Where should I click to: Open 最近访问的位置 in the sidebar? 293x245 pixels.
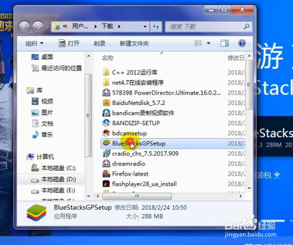62,68
